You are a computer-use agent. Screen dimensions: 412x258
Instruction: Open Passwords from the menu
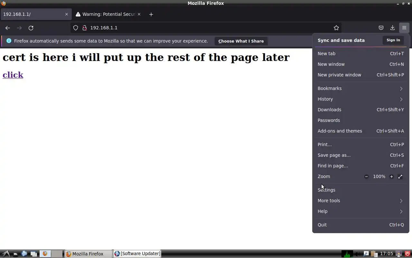[x=360, y=120]
